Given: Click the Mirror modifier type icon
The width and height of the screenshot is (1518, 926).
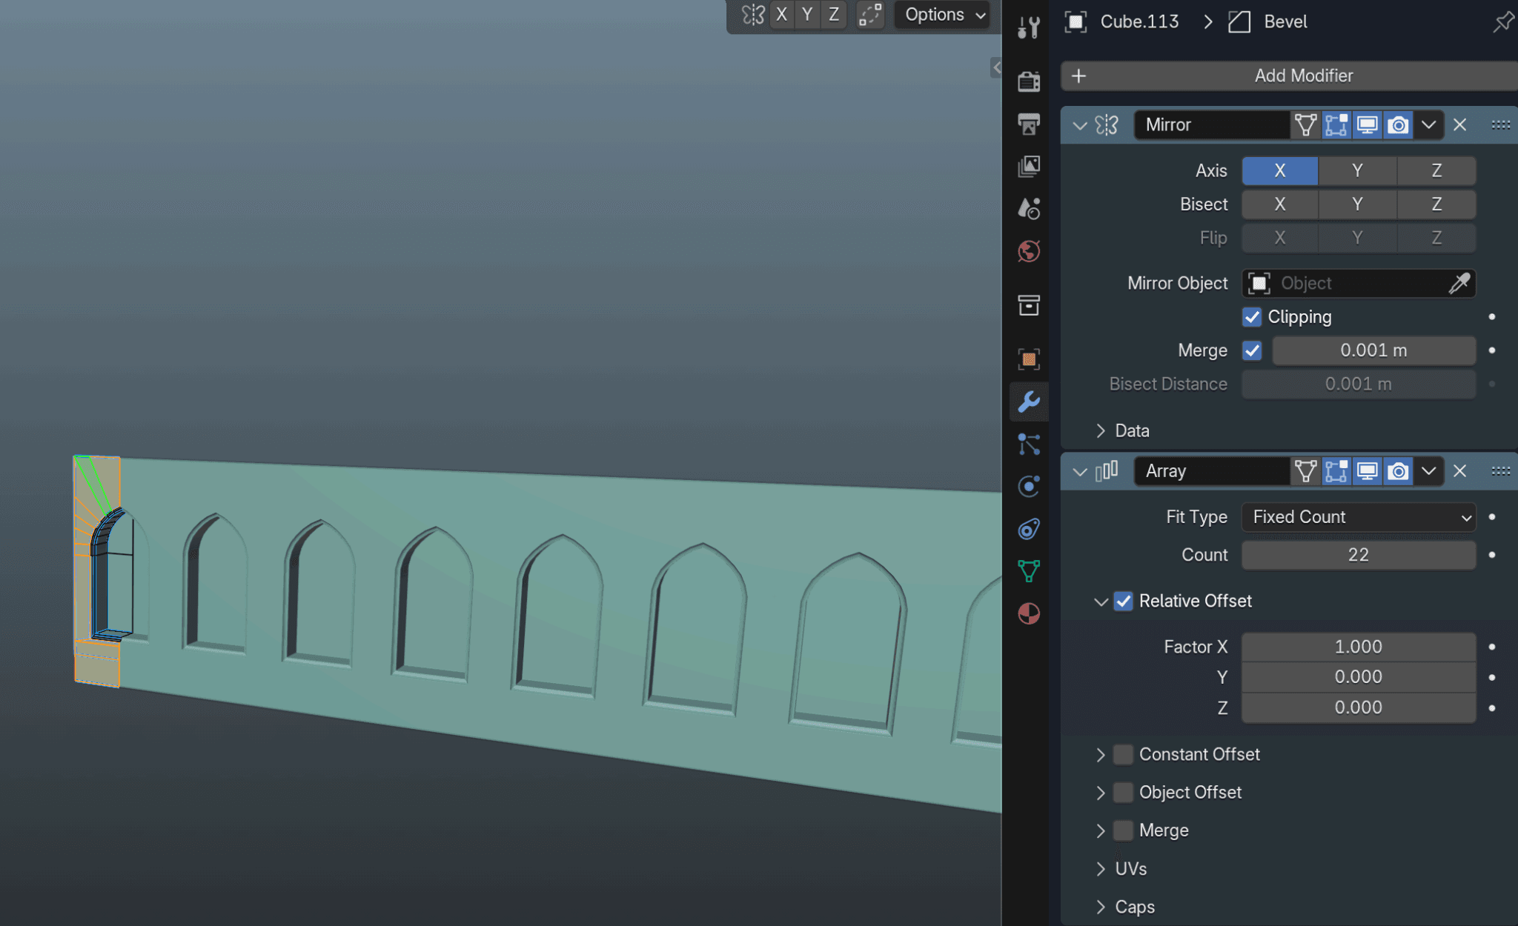Looking at the screenshot, I should coord(1107,124).
